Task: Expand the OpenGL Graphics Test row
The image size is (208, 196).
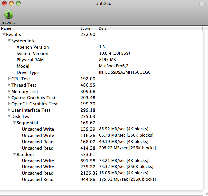Action: 9,104
